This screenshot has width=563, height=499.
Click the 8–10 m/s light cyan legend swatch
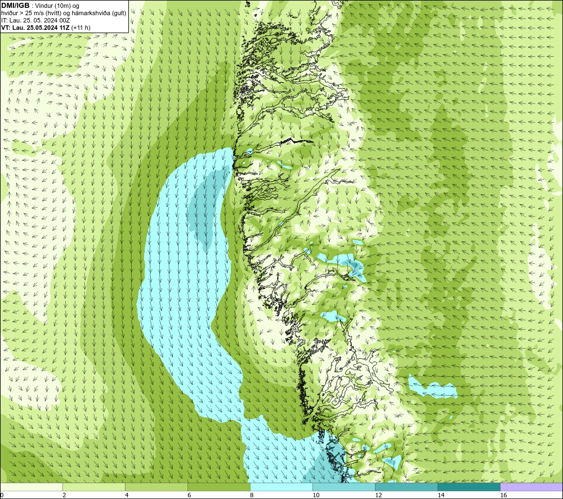pos(281,487)
